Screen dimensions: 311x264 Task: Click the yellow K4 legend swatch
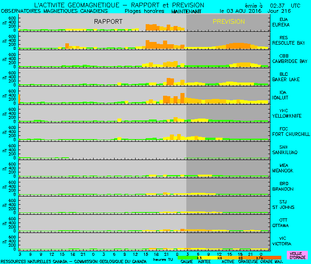point(220,258)
